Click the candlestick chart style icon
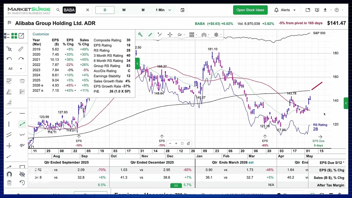Viewport: 352px width, 198px height. tap(204, 35)
